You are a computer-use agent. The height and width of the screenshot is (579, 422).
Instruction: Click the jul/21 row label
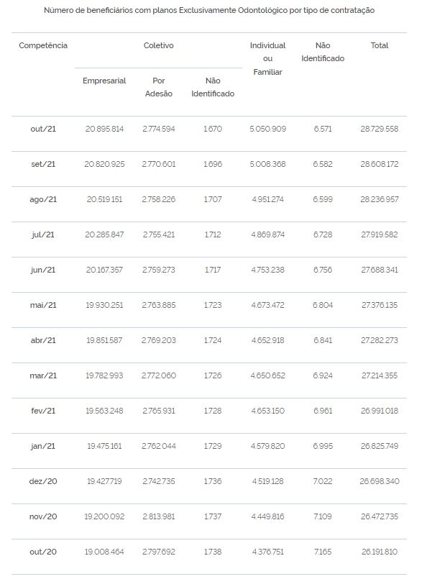coord(43,234)
